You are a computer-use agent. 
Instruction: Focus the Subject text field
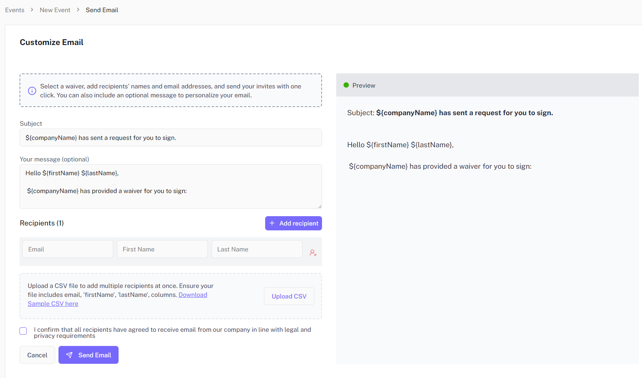coord(171,138)
